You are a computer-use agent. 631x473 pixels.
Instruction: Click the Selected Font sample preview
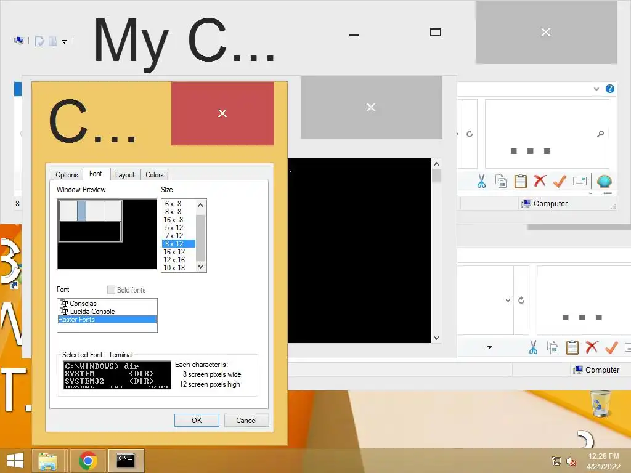point(117,375)
